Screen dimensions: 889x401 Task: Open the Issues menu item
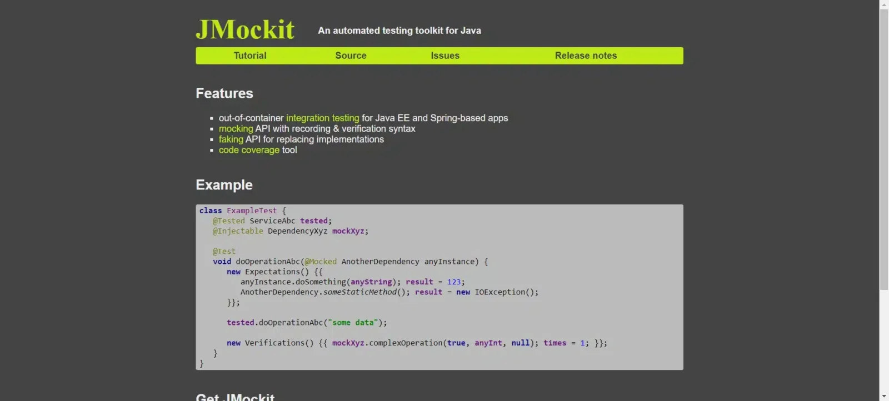[x=445, y=56]
